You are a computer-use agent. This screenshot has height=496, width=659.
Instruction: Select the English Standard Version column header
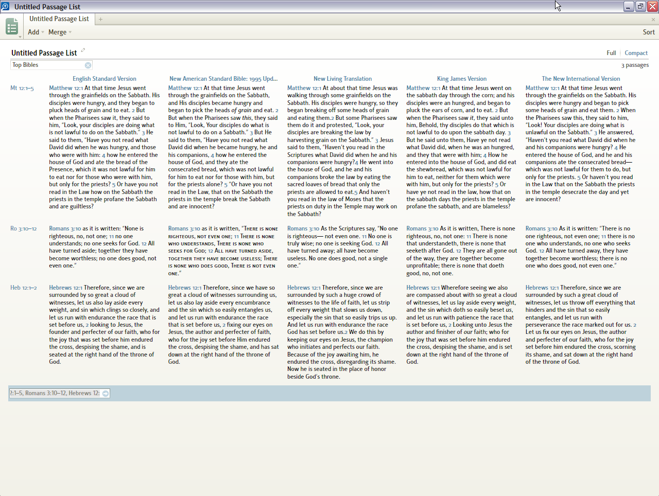(105, 79)
